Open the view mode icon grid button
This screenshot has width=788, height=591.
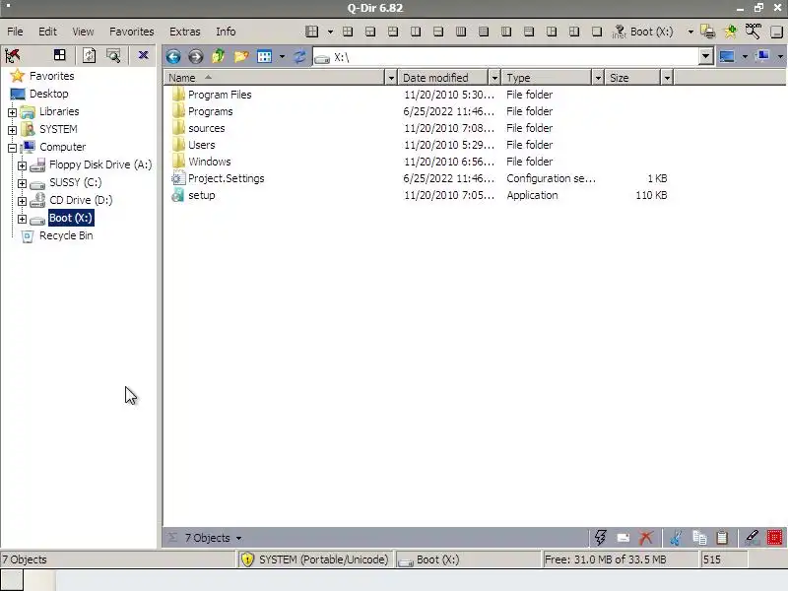click(264, 56)
